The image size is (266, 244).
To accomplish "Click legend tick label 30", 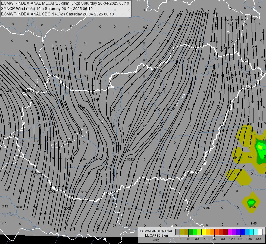I will (197, 239).
